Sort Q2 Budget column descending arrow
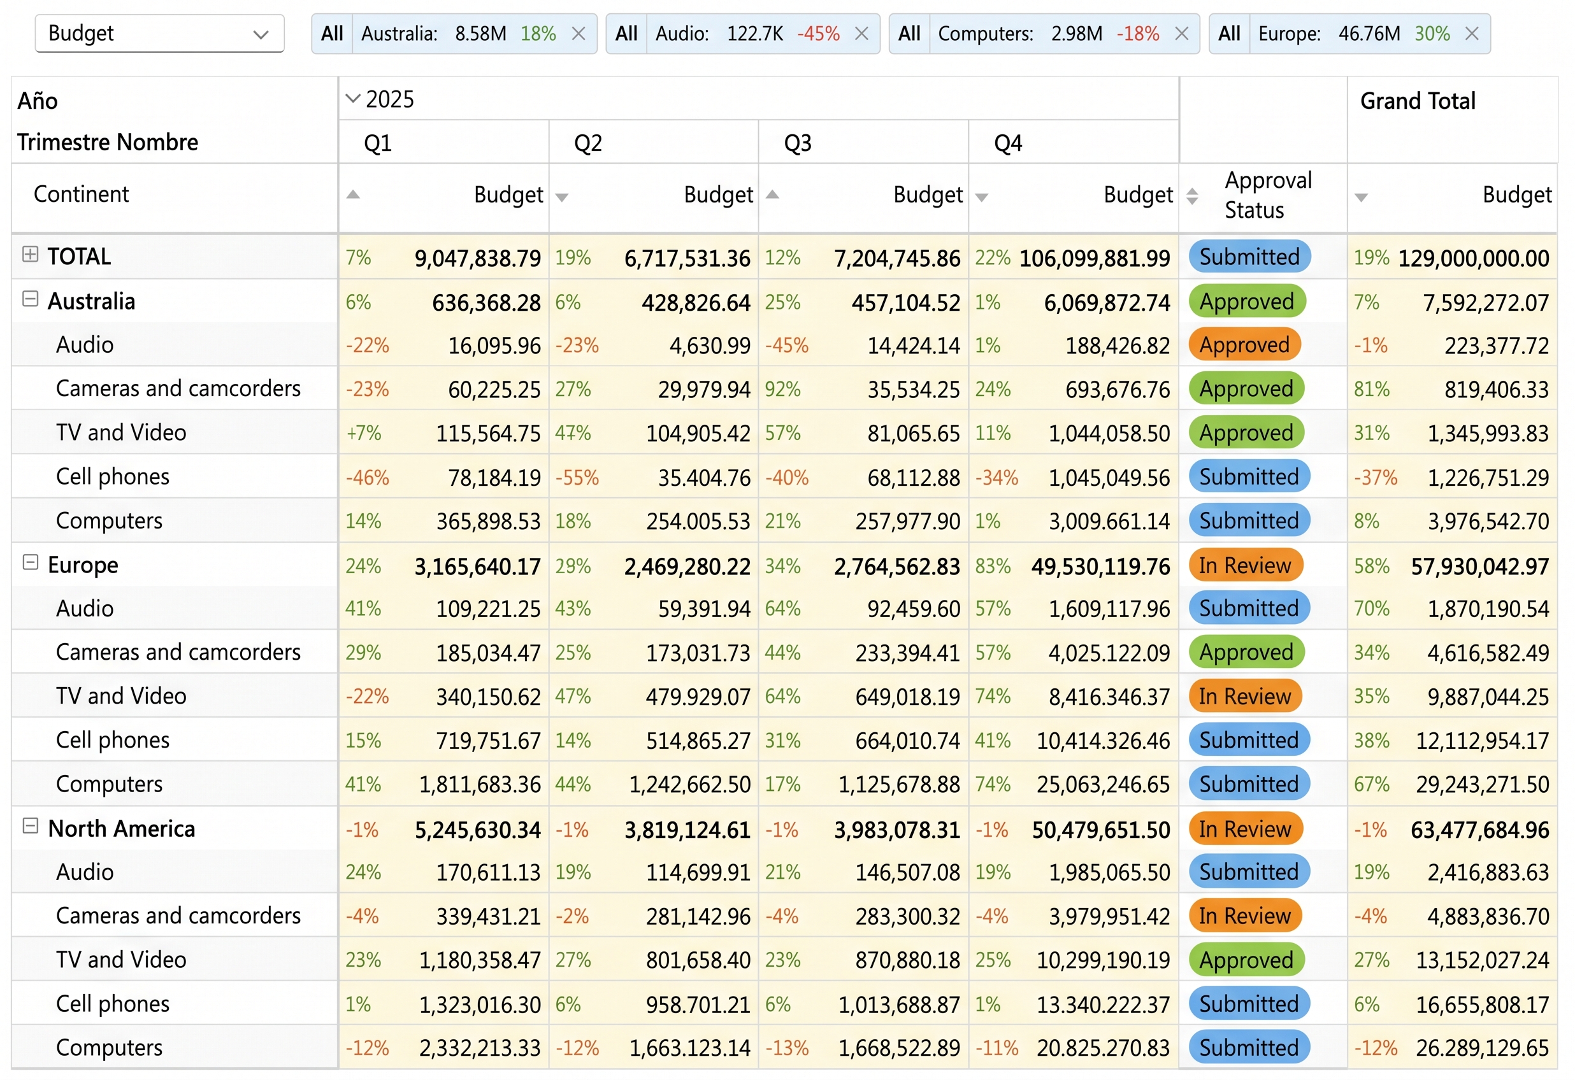This screenshot has height=1080, width=1575. (x=562, y=197)
